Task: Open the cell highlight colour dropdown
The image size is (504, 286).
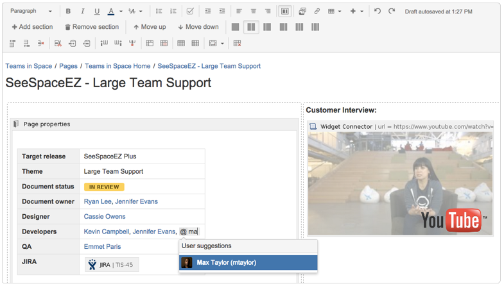Action: (222, 44)
